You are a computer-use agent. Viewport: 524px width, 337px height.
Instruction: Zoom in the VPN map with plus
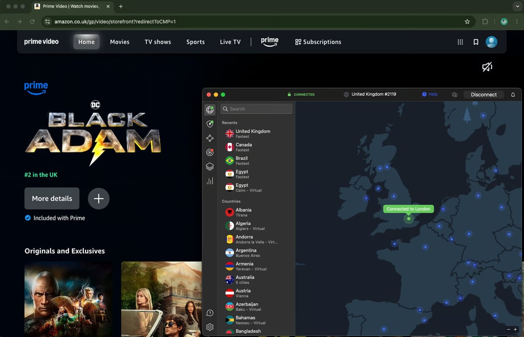click(515, 329)
